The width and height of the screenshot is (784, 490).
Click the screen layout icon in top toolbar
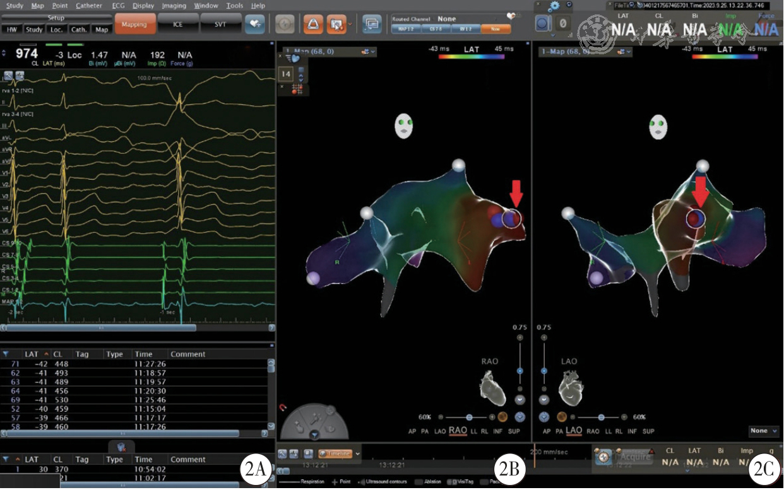point(372,24)
